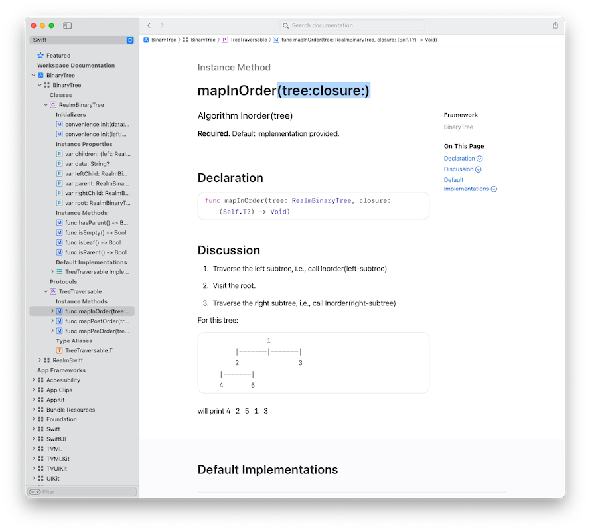Collapse the top-level BinaryTree workspace item
The image size is (590, 531).
coord(33,75)
